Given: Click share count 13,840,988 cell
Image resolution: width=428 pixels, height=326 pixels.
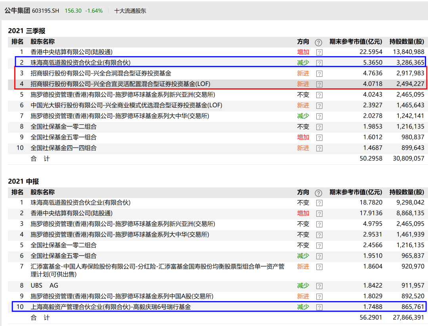Looking at the screenshot, I should tap(409, 52).
